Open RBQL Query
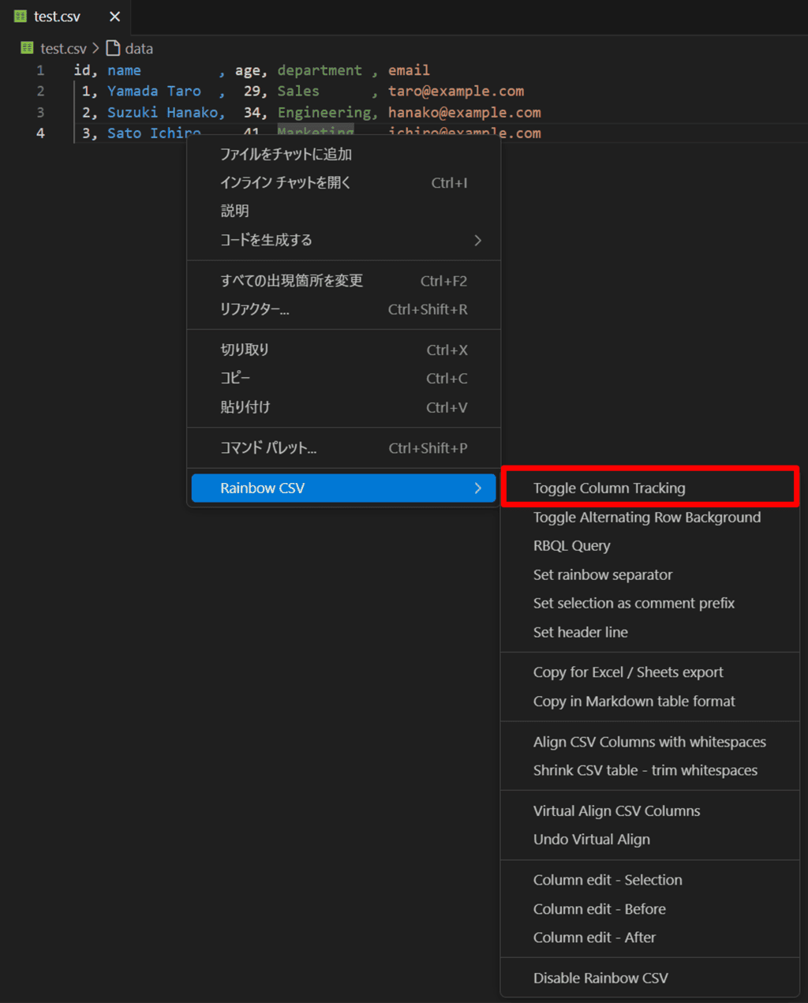The height and width of the screenshot is (1003, 808). (571, 545)
